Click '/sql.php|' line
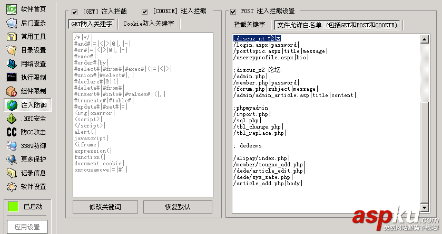Image resolution: width=442 pixels, height=234 pixels. click(247, 121)
